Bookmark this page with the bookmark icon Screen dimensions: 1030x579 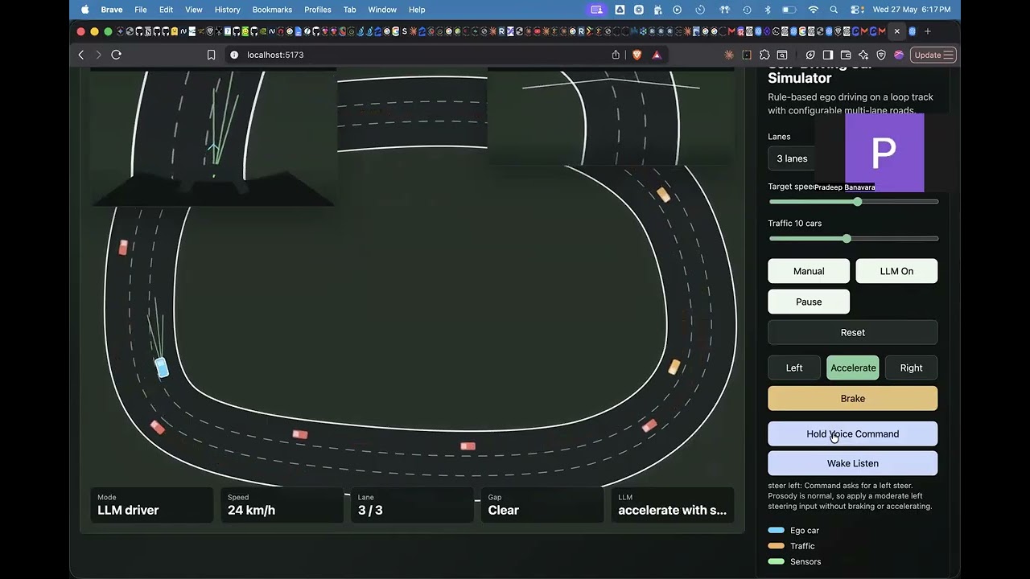pos(211,55)
